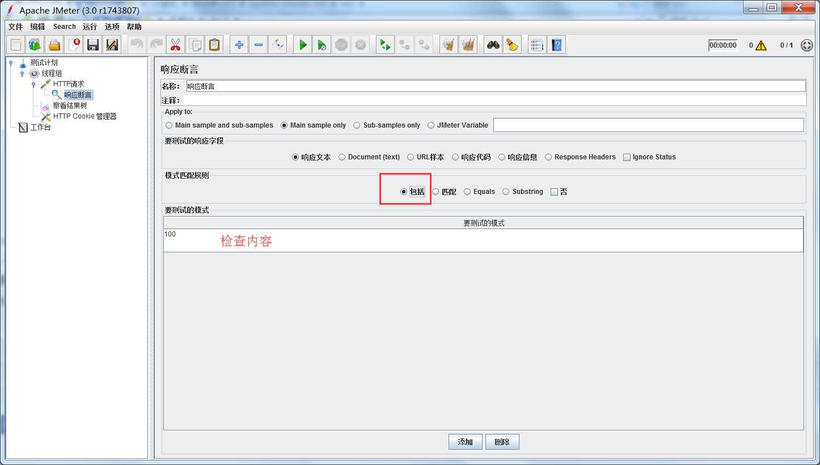Select the Substring matching rule

pos(523,192)
